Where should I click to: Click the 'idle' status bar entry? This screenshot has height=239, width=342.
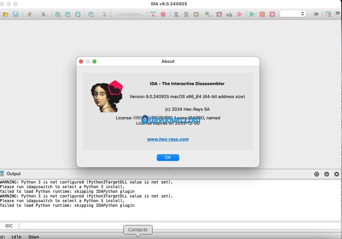(16, 237)
